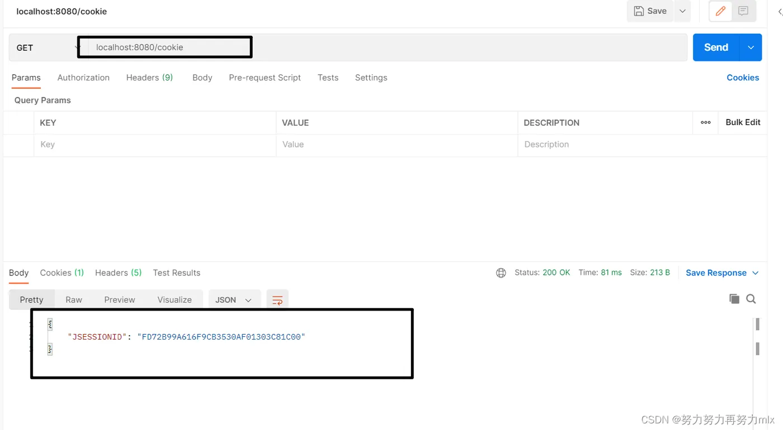
Task: Open the Save options dropdown arrow
Action: [x=682, y=11]
